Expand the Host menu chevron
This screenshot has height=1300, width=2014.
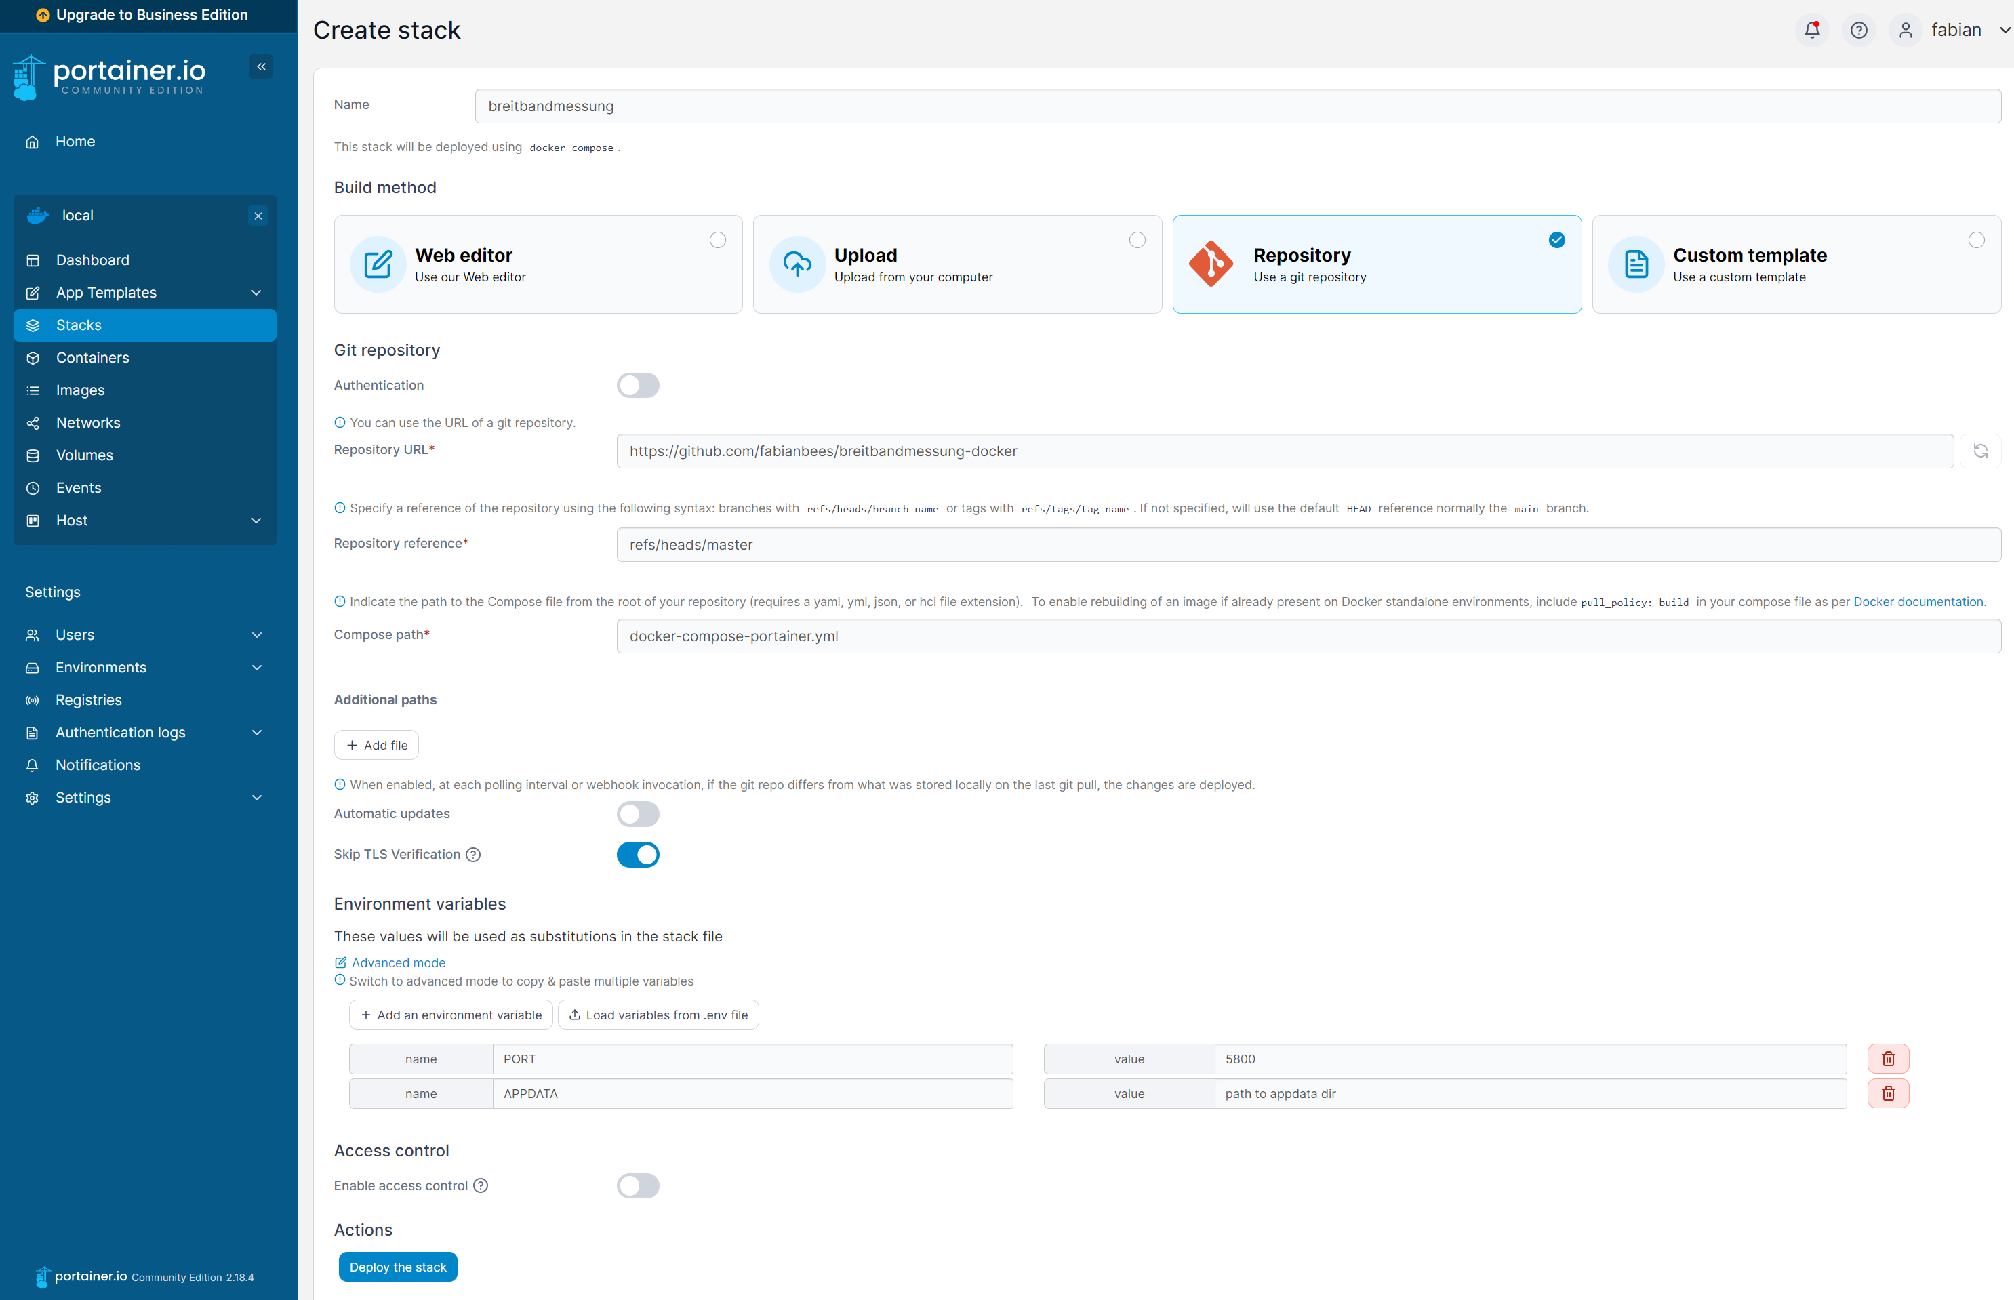256,521
